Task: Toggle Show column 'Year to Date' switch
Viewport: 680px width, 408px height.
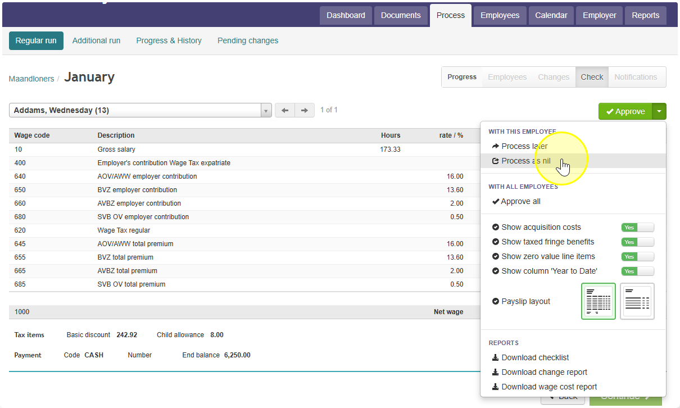Action: (x=638, y=271)
